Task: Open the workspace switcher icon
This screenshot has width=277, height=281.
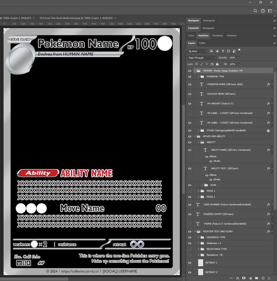Action: (270, 11)
